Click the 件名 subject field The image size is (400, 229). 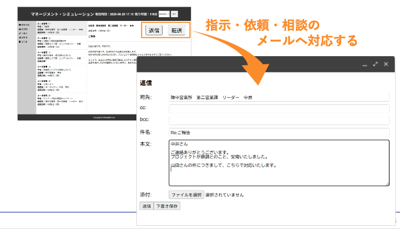[279, 132]
